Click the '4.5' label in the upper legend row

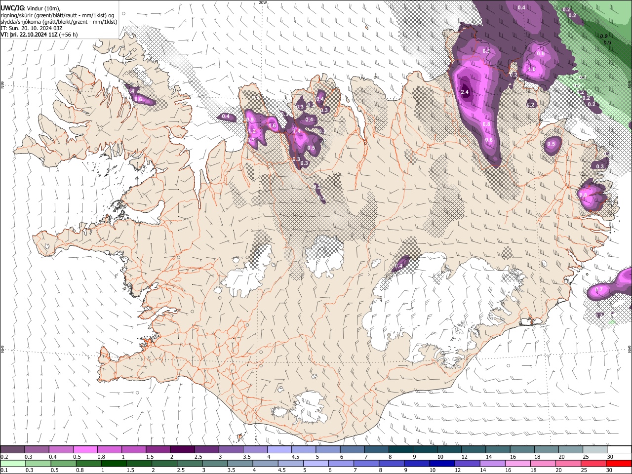(x=295, y=457)
